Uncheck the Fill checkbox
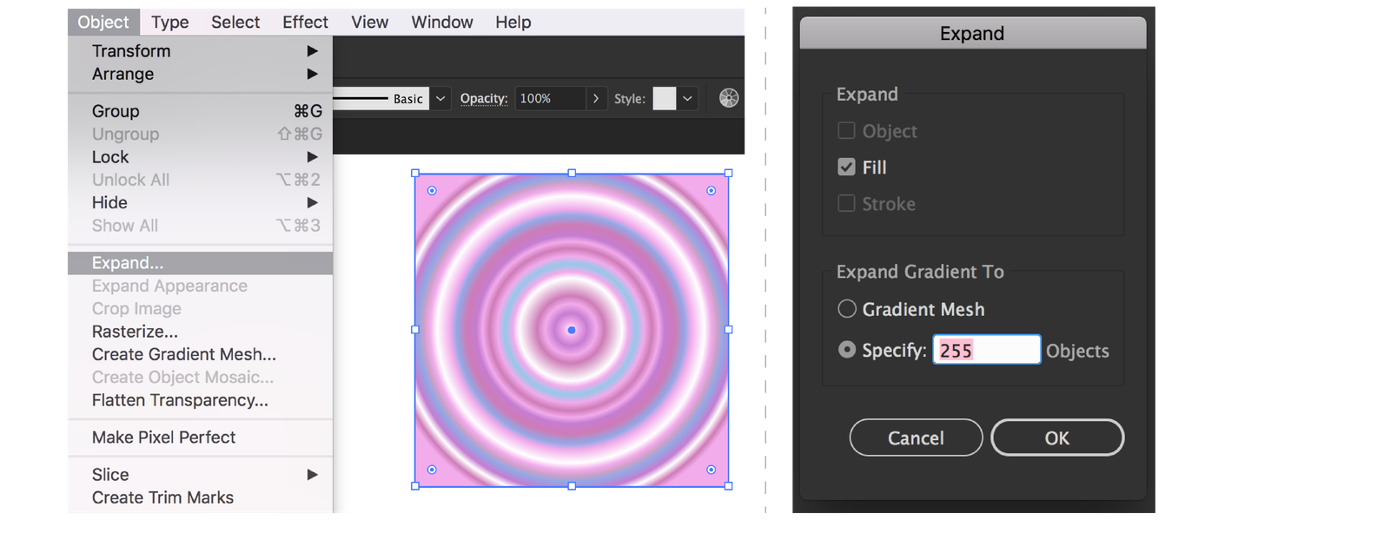This screenshot has width=1390, height=533. coord(846,167)
